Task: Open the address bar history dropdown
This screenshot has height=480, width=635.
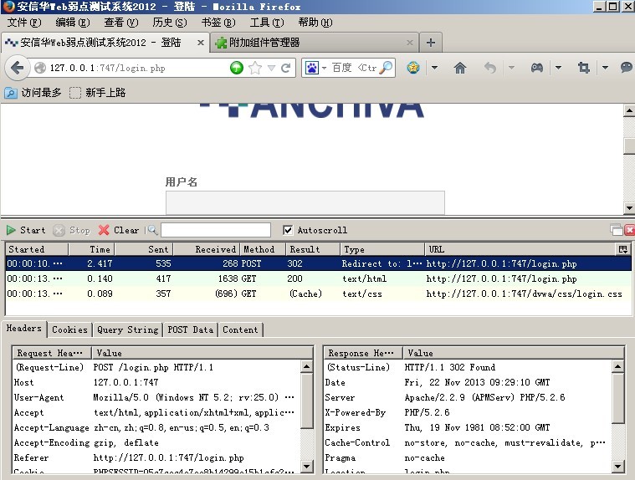Action: click(271, 68)
